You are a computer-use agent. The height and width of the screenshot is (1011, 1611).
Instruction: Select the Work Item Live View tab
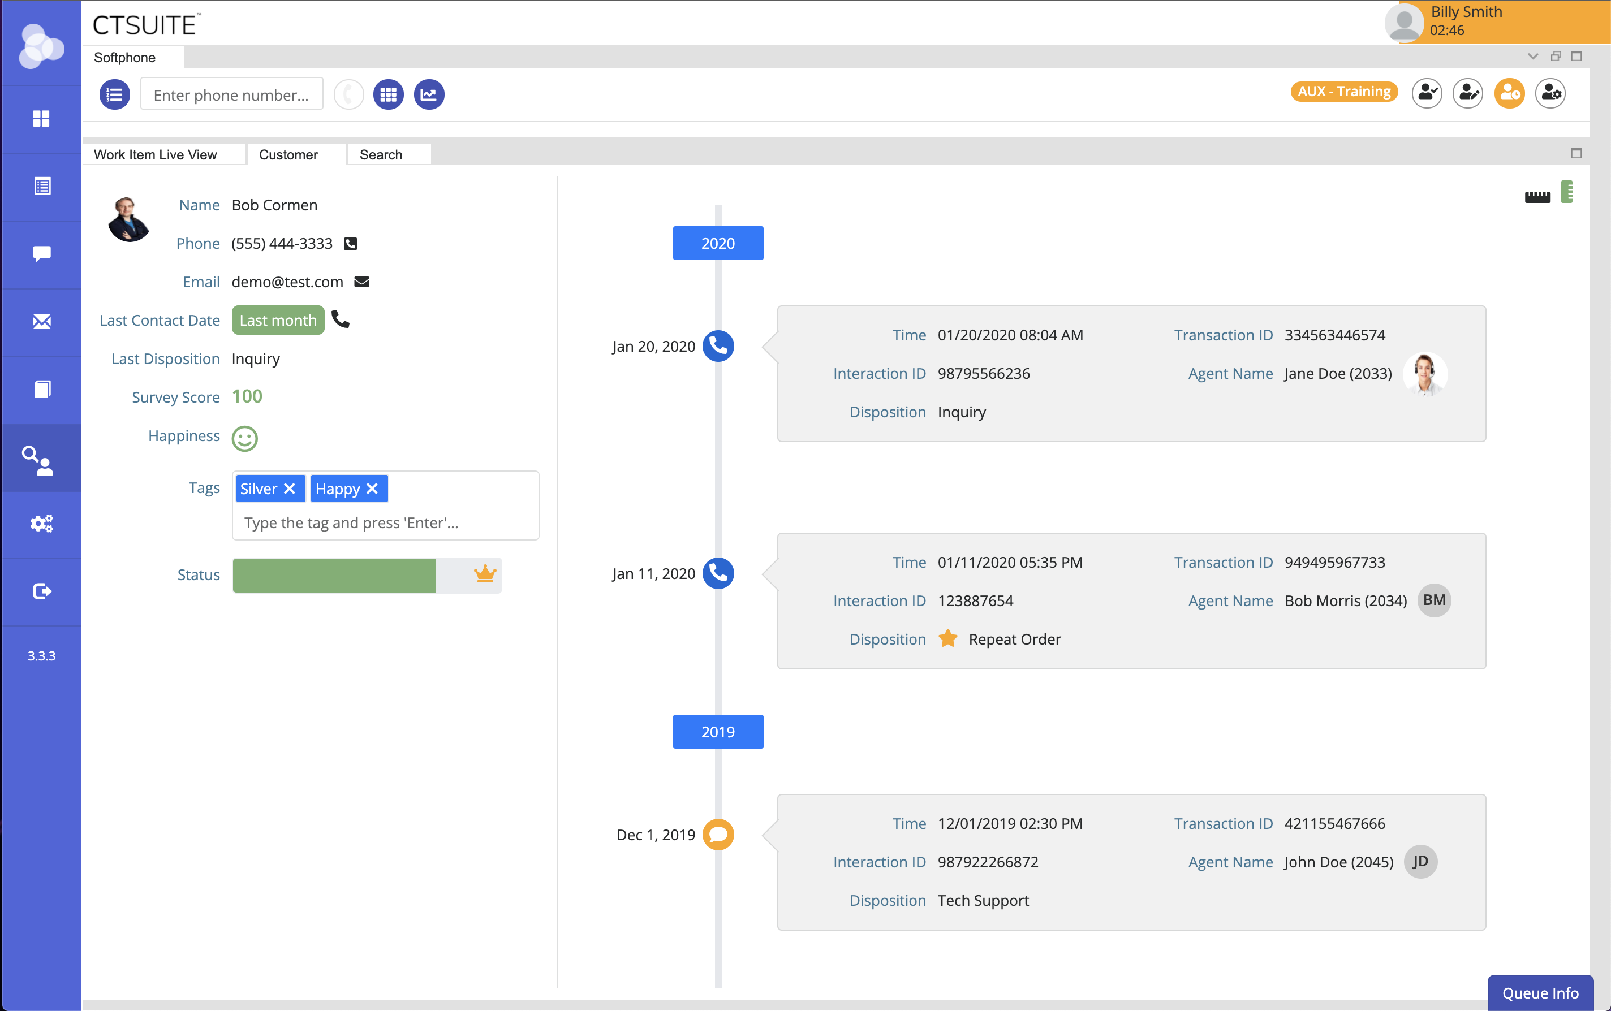pos(155,154)
